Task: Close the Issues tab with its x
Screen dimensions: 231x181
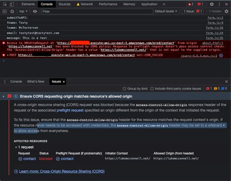Action: 64,81
